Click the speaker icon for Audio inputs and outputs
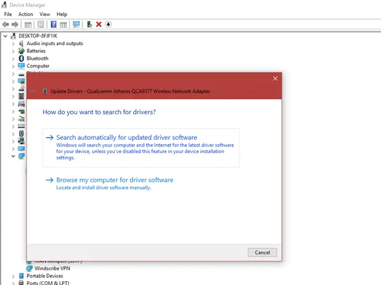Viewport: 381px width, 285px height. coord(22,44)
